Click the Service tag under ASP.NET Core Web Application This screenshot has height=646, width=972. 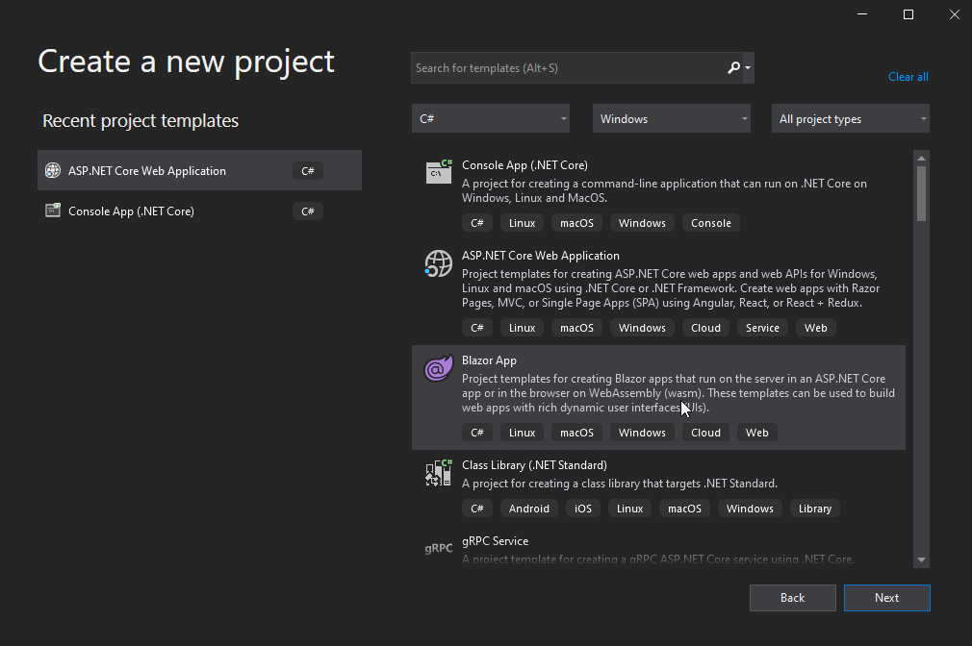click(x=762, y=328)
